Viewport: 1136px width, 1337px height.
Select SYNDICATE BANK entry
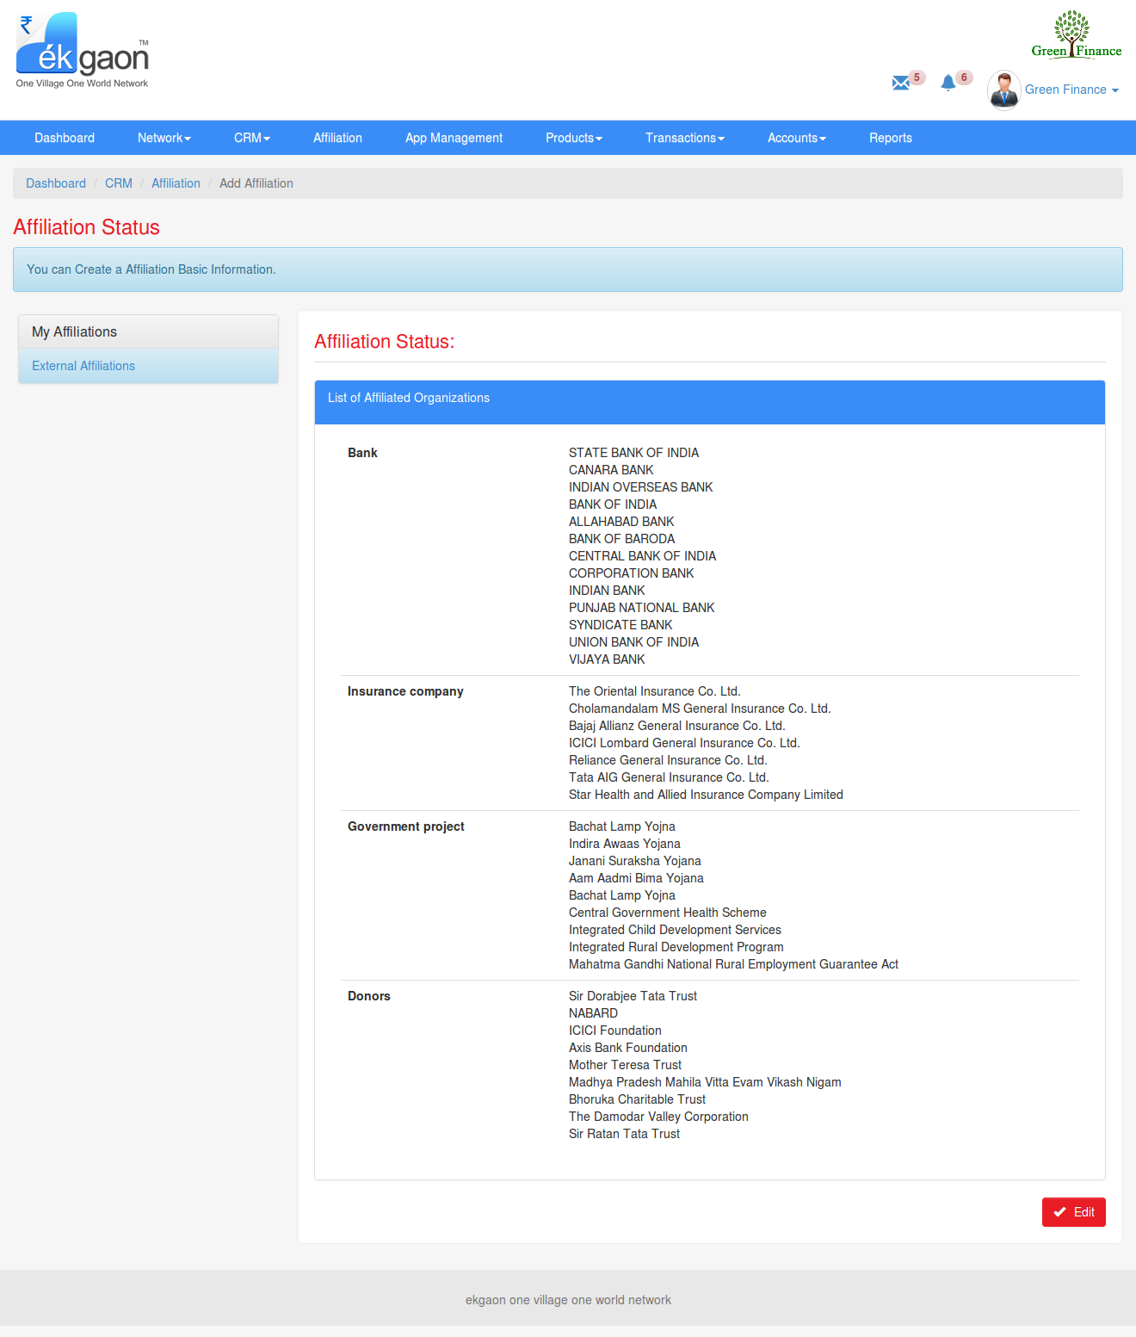tap(620, 625)
